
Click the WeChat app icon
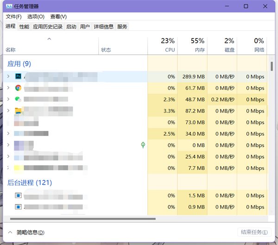(x=18, y=99)
